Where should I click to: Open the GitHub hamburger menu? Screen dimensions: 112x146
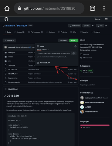(x=106, y=19)
